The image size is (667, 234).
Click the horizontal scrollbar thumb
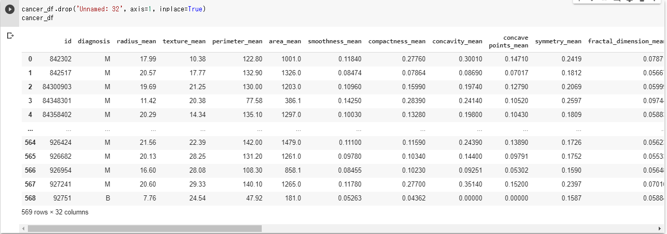click(145, 228)
